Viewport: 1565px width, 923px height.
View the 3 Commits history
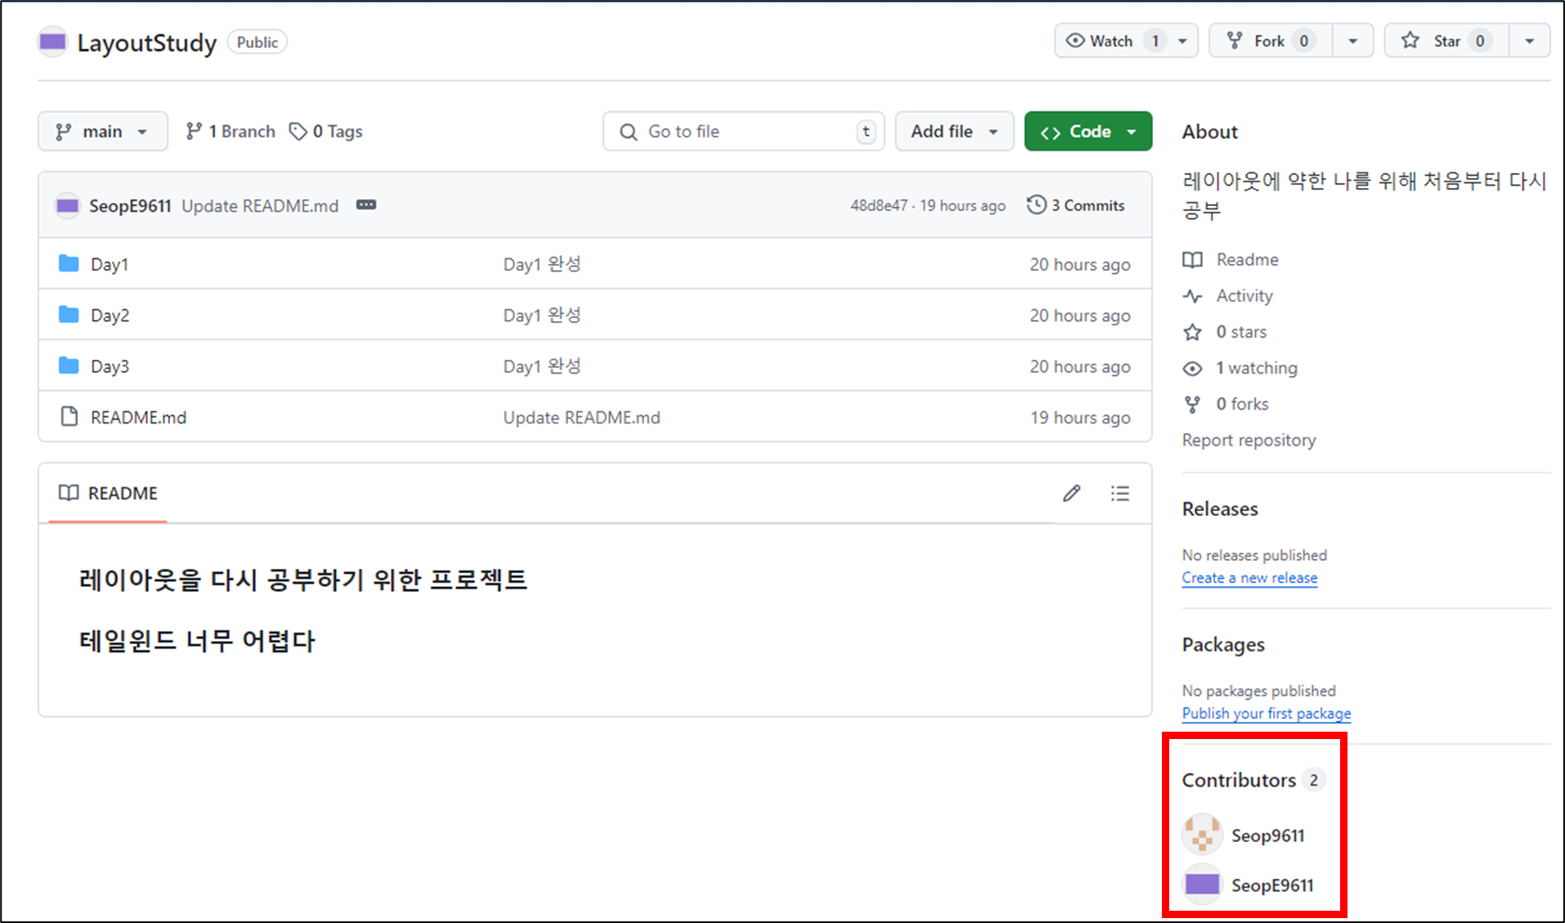click(1076, 205)
